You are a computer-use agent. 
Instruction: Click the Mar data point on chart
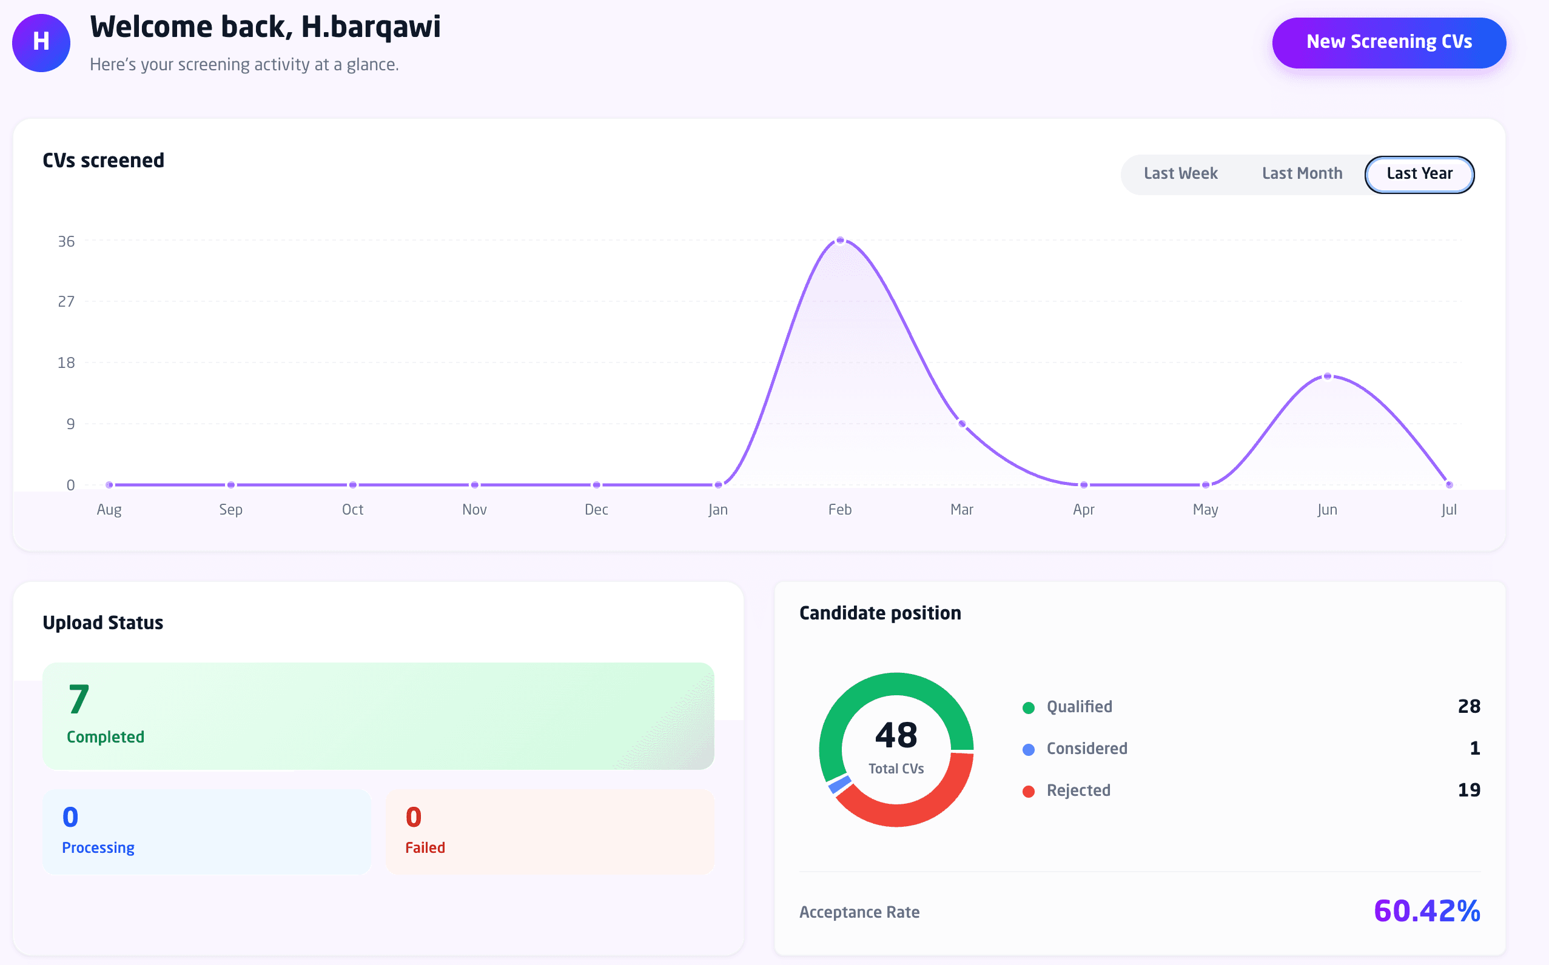pyautogui.click(x=963, y=424)
